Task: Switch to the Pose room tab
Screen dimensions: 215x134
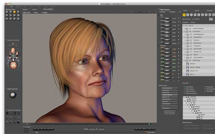Action: click(11, 7)
